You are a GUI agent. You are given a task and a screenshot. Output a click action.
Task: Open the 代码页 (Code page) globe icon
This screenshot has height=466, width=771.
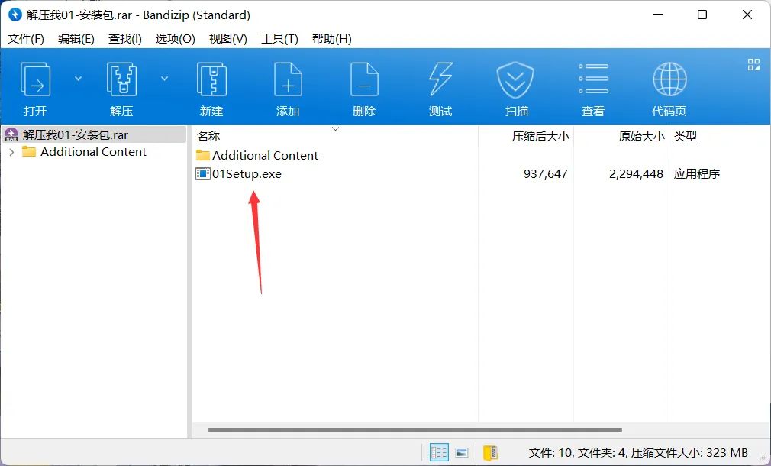coord(669,80)
